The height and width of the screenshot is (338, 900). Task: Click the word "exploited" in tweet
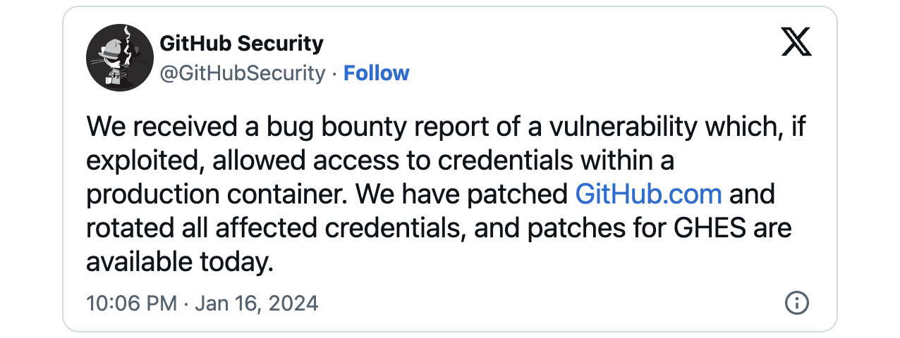click(x=138, y=161)
